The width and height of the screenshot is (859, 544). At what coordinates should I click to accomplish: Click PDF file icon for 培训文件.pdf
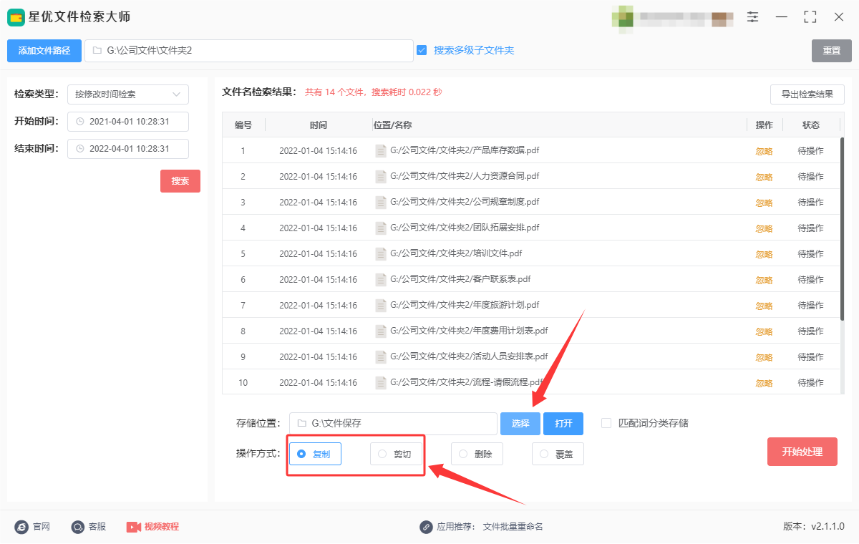point(381,254)
